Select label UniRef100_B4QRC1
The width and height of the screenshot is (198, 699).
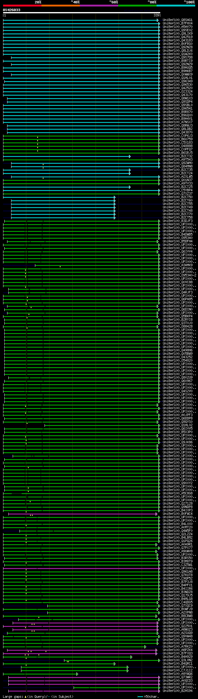coord(178,664)
